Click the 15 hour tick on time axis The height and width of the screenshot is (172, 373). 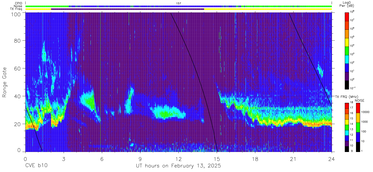(x=217, y=159)
